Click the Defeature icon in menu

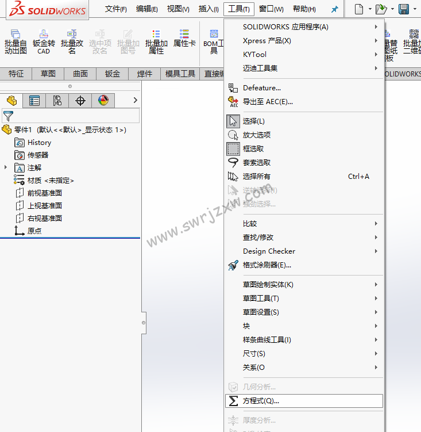point(233,88)
